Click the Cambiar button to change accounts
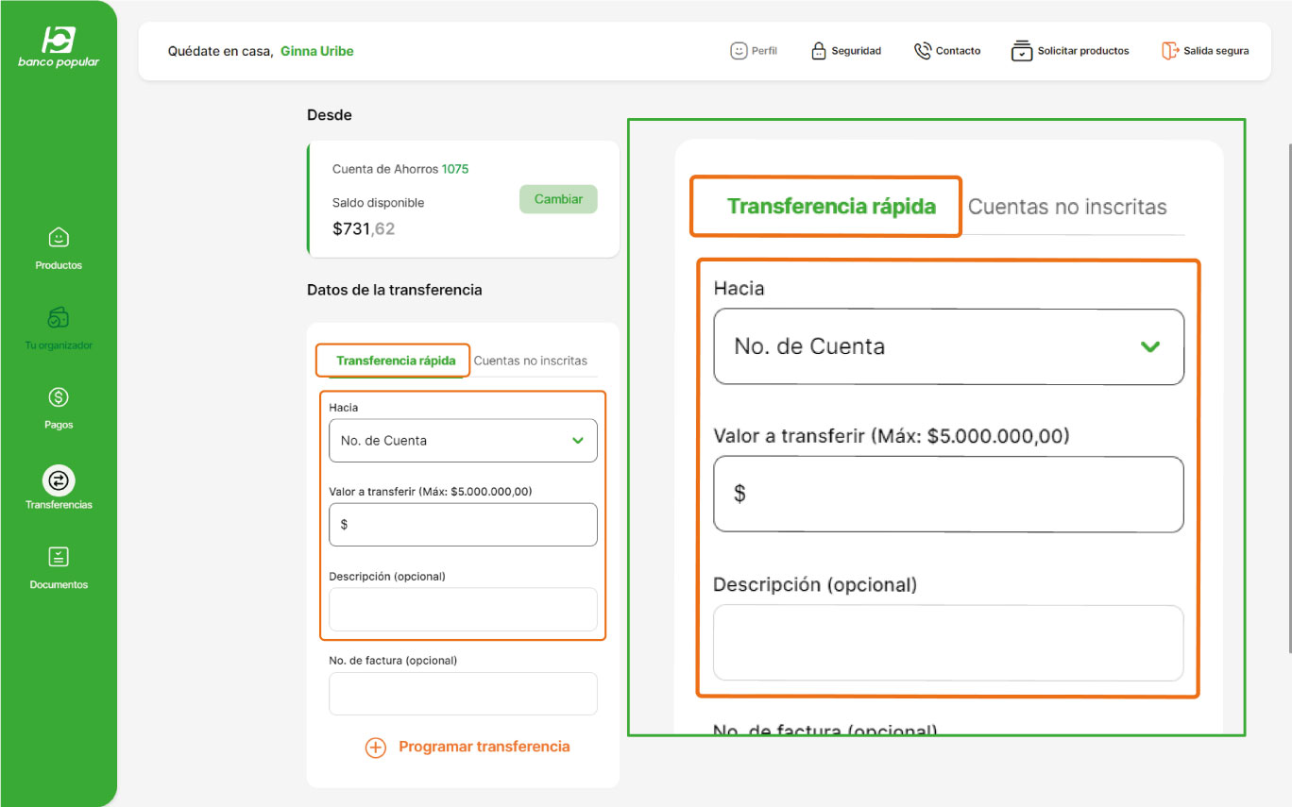This screenshot has height=807, width=1292. click(x=558, y=199)
